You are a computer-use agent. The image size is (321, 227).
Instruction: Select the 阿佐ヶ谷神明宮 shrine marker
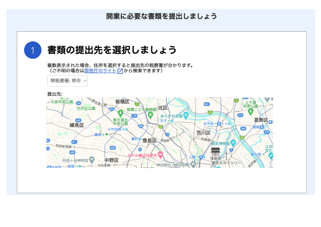coord(91,160)
